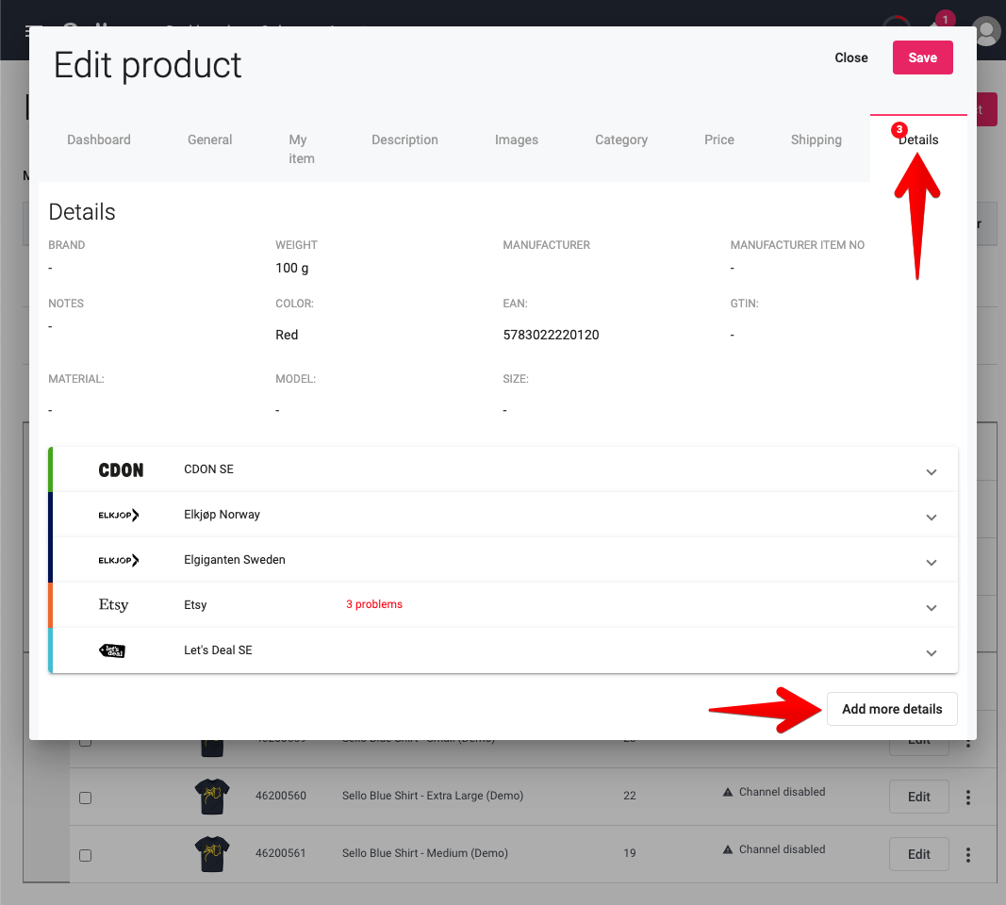Viewport: 1006px width, 905px height.
Task: Go to the Images tab
Action: pos(517,140)
